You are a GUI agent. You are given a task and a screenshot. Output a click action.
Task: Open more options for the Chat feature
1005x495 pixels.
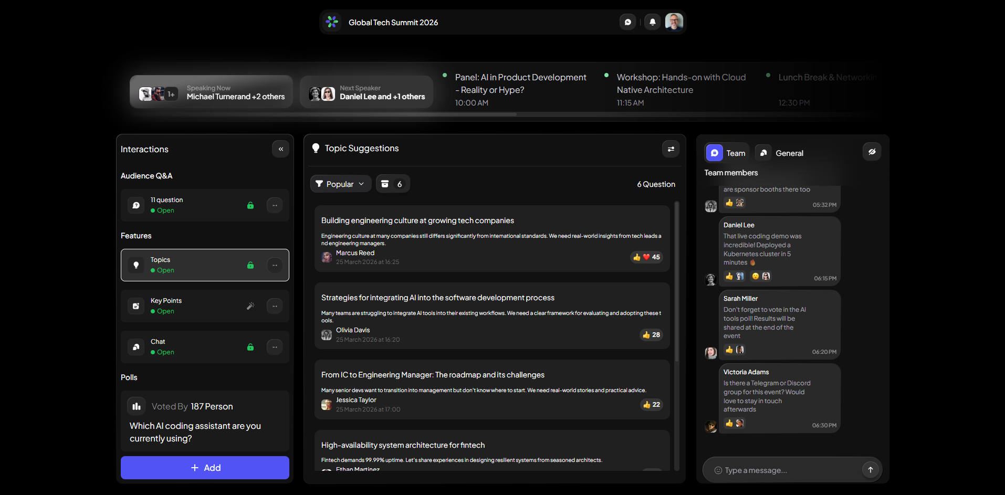(275, 347)
